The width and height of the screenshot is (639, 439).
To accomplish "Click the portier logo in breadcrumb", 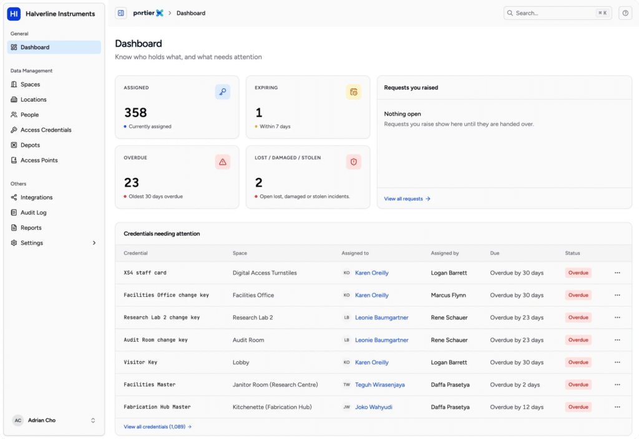I will pyautogui.click(x=148, y=13).
